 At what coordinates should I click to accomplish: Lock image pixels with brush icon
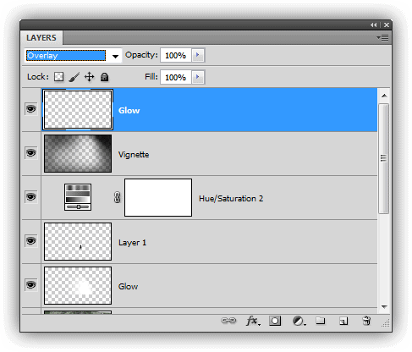coord(74,77)
